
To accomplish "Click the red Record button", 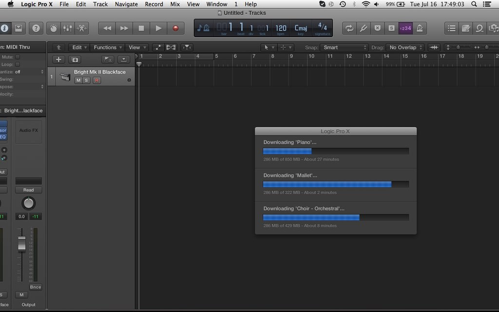I will click(175, 28).
